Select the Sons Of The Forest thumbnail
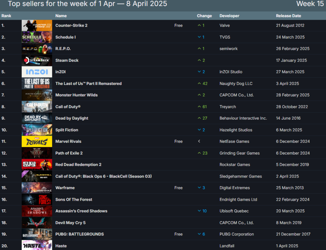 pos(37,199)
